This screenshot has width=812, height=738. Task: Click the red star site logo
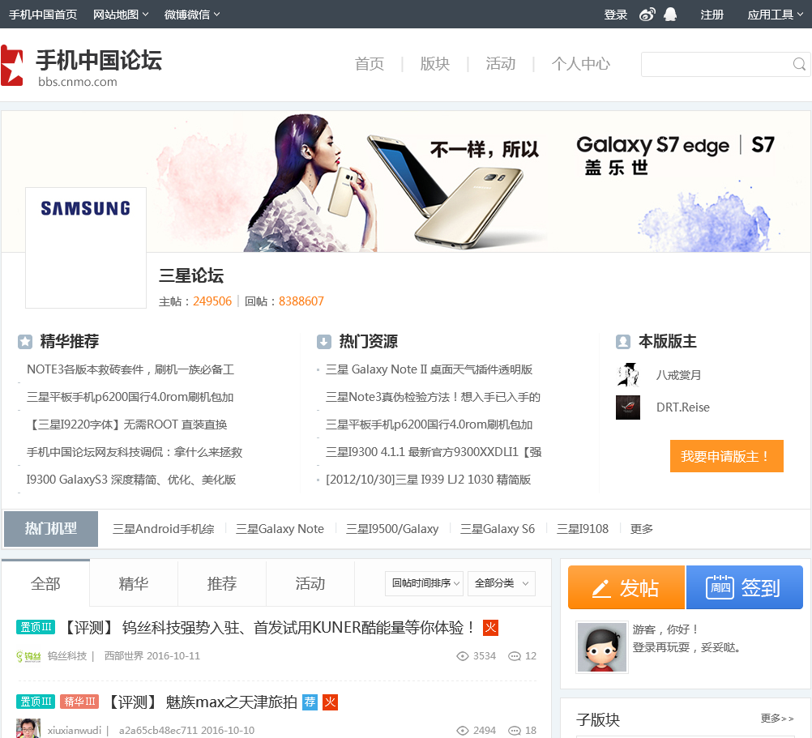click(12, 65)
